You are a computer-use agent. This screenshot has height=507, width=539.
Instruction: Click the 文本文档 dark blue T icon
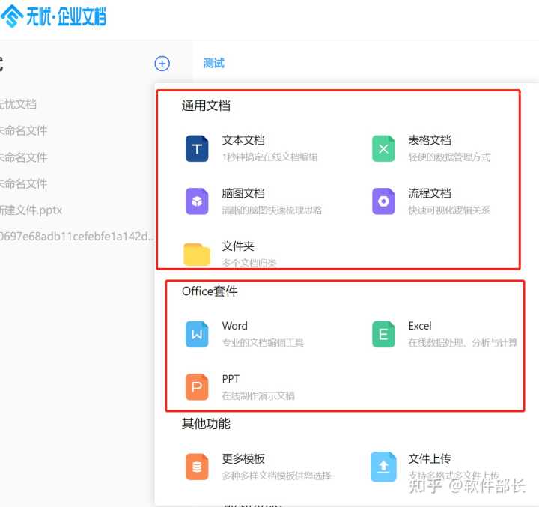(197, 148)
